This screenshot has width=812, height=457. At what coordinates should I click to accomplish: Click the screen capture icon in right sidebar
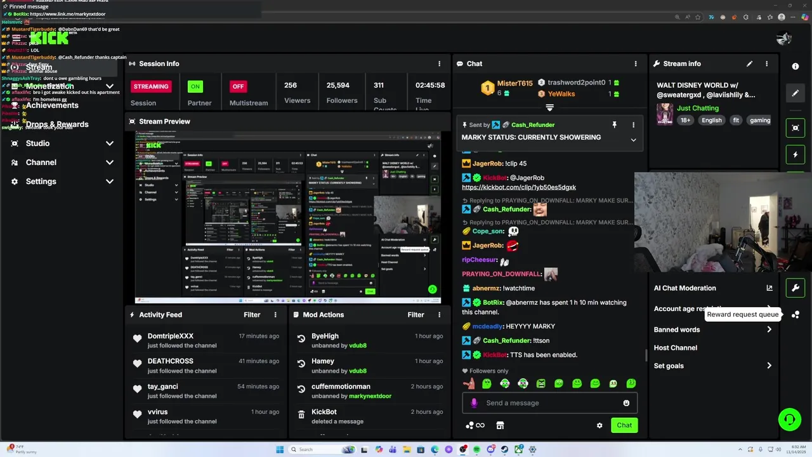tap(796, 128)
